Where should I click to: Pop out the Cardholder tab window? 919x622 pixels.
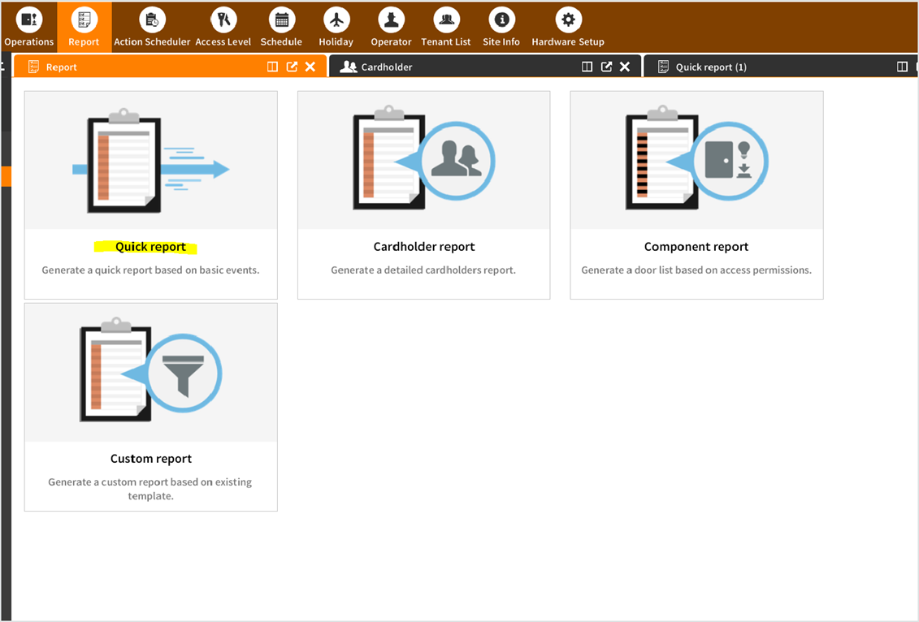[606, 67]
